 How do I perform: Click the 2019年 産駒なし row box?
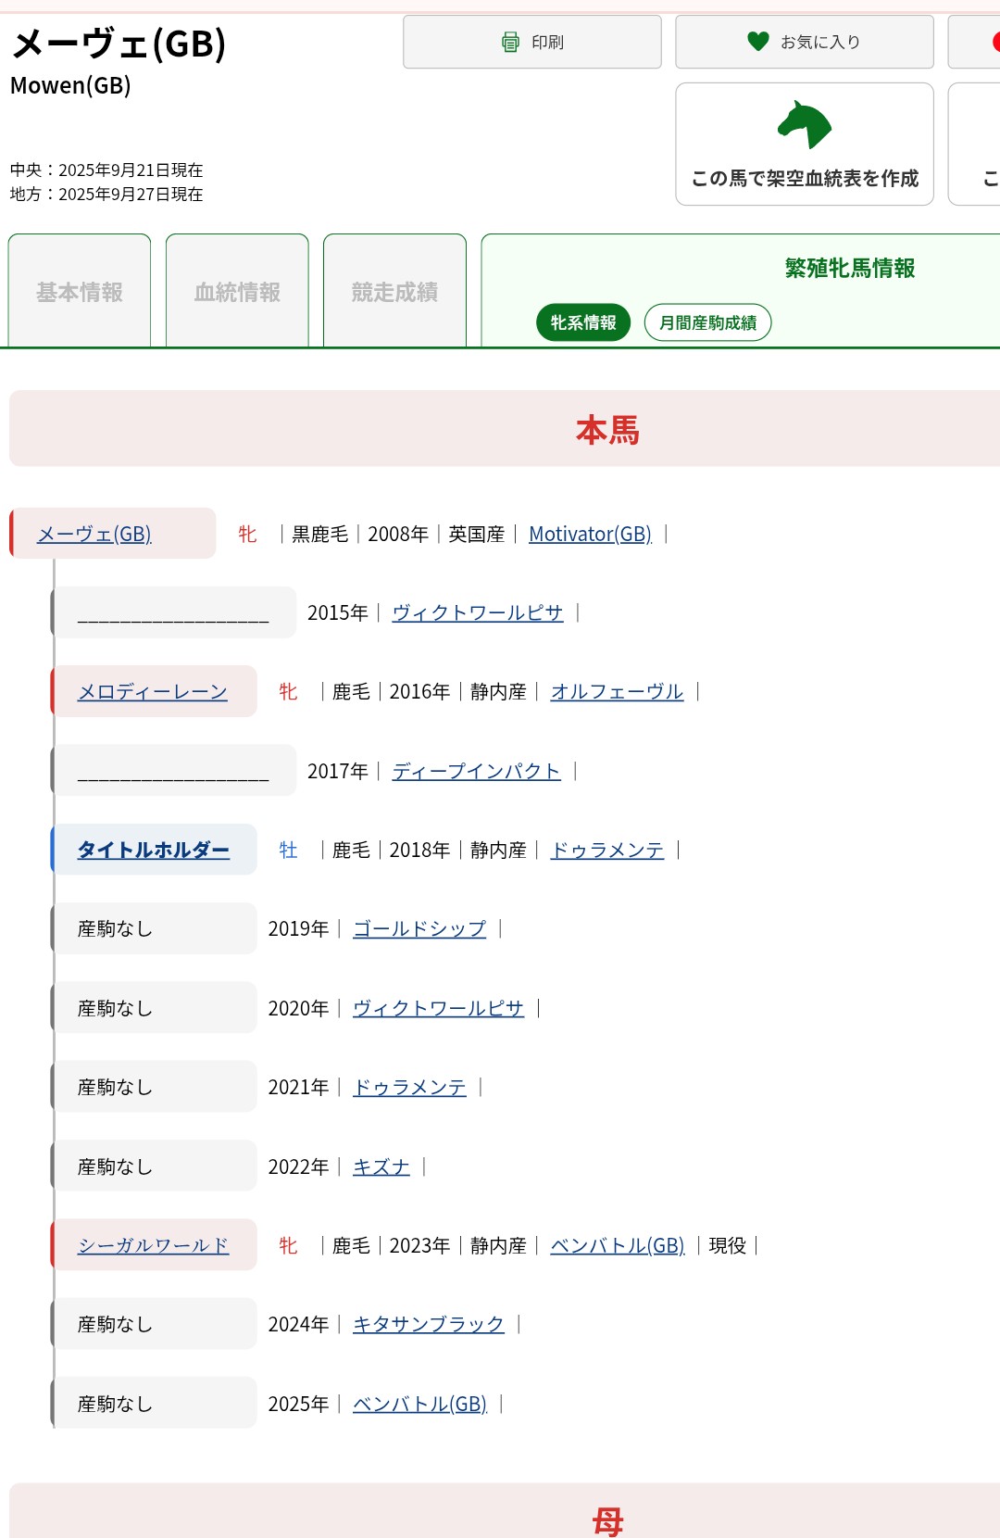click(155, 929)
